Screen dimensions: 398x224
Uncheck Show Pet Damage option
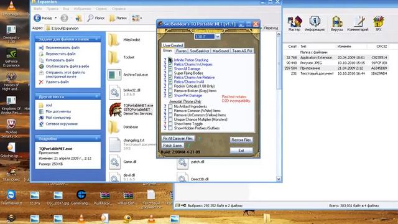point(170,95)
